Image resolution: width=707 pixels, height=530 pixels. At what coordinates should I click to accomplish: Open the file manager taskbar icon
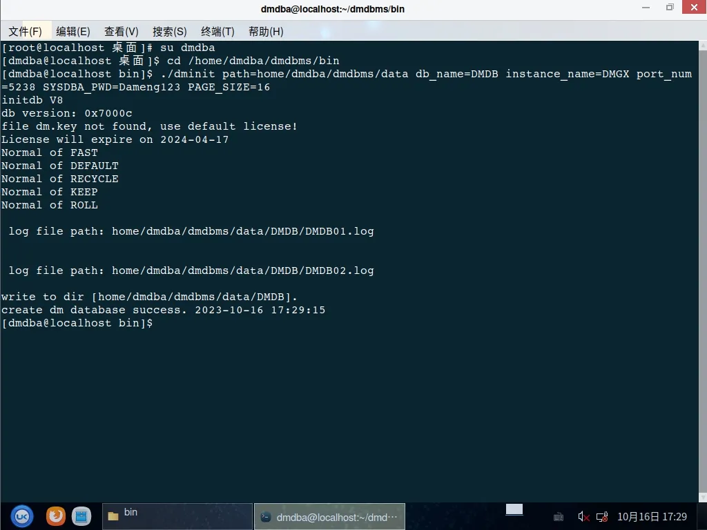click(81, 516)
